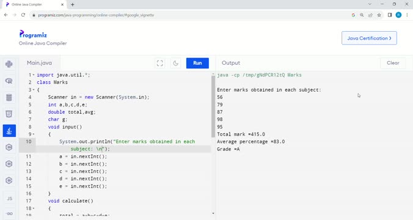Image resolution: width=413 pixels, height=220 pixels.
Task: Select the R language sidebar icon
Action: click(9, 81)
